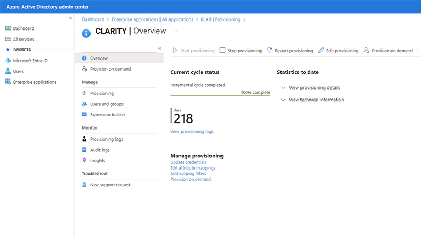Go to KLAR | Provisioning breadcrumb
This screenshot has width=421, height=237.
pyautogui.click(x=220, y=19)
